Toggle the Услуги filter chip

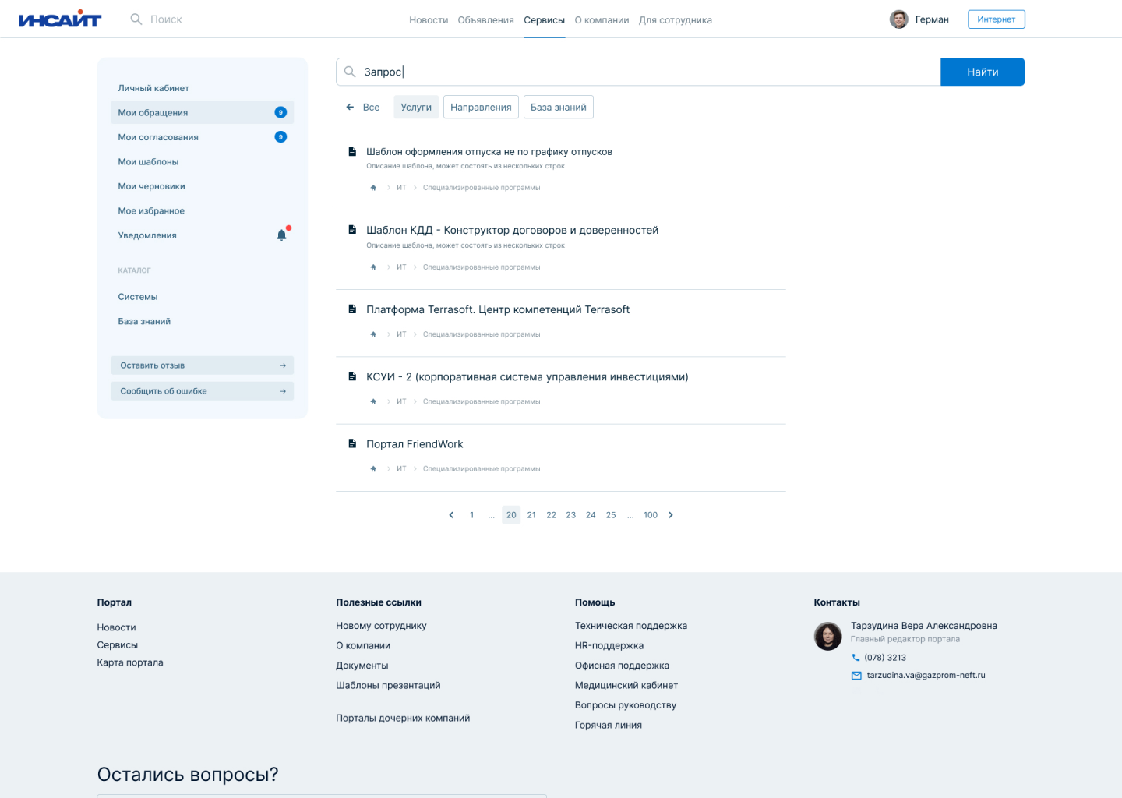click(416, 108)
